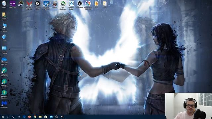
Task: Open Task View on the taskbar
Action: point(19,117)
